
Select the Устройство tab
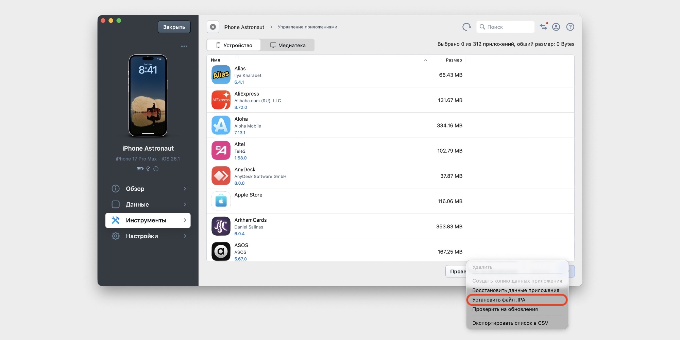(234, 45)
